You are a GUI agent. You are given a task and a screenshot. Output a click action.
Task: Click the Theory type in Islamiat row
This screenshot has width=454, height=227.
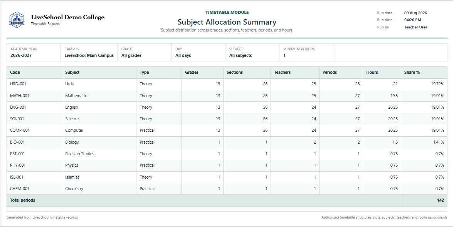(146, 177)
